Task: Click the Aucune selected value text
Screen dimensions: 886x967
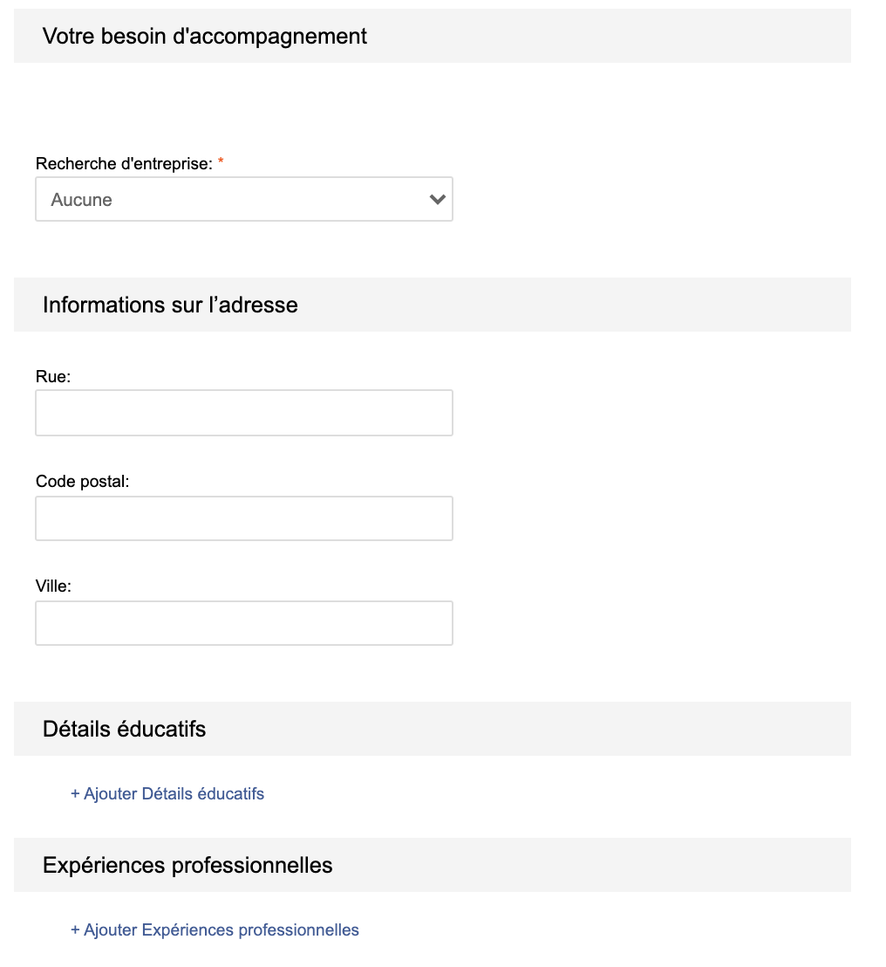Action: 82,200
